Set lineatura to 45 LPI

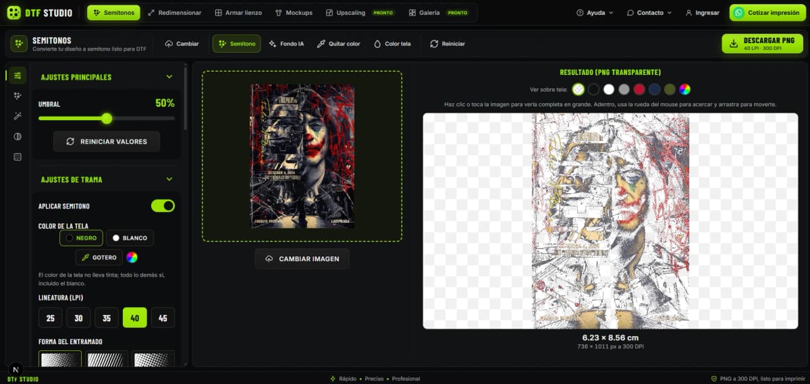point(163,318)
